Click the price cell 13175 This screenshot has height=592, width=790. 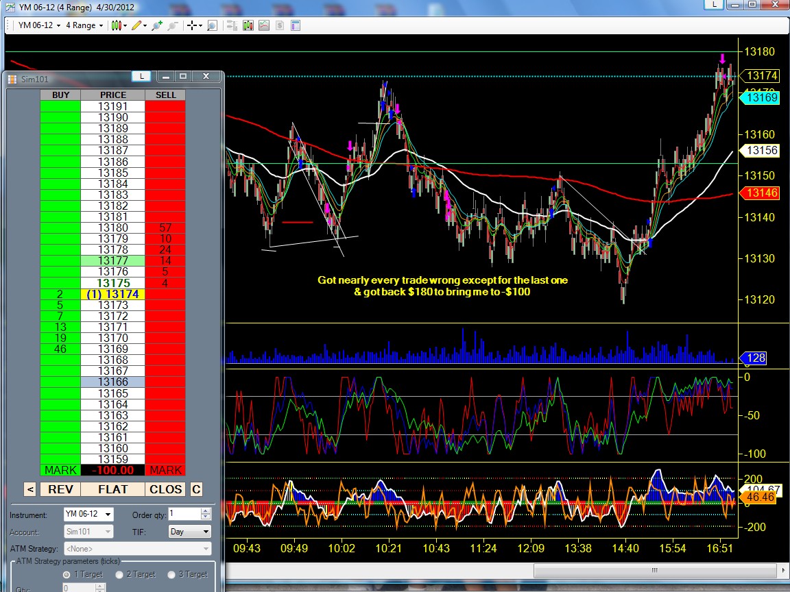pyautogui.click(x=113, y=283)
